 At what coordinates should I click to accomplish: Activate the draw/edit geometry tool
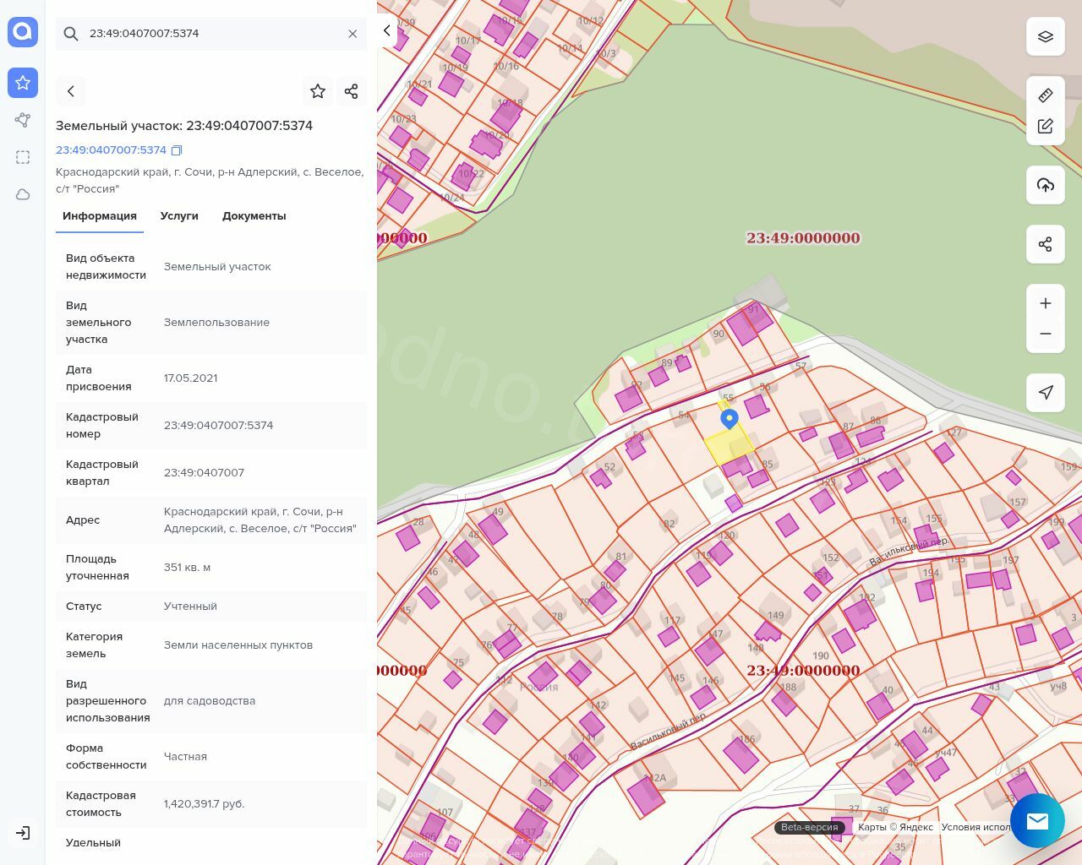pyautogui.click(x=1046, y=126)
